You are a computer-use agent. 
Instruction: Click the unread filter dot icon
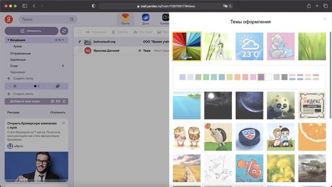point(36,86)
